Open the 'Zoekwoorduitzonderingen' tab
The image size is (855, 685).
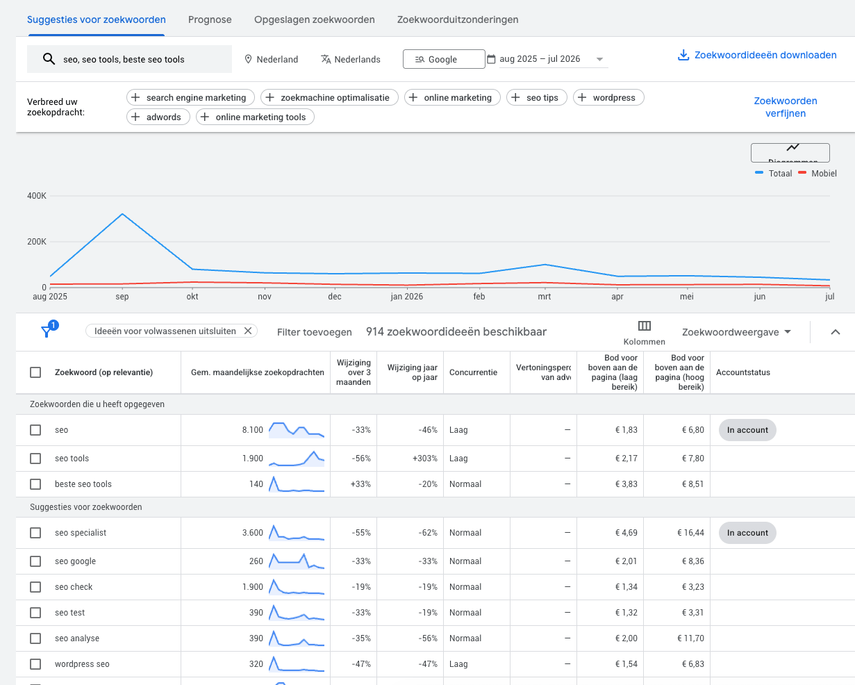tap(458, 19)
